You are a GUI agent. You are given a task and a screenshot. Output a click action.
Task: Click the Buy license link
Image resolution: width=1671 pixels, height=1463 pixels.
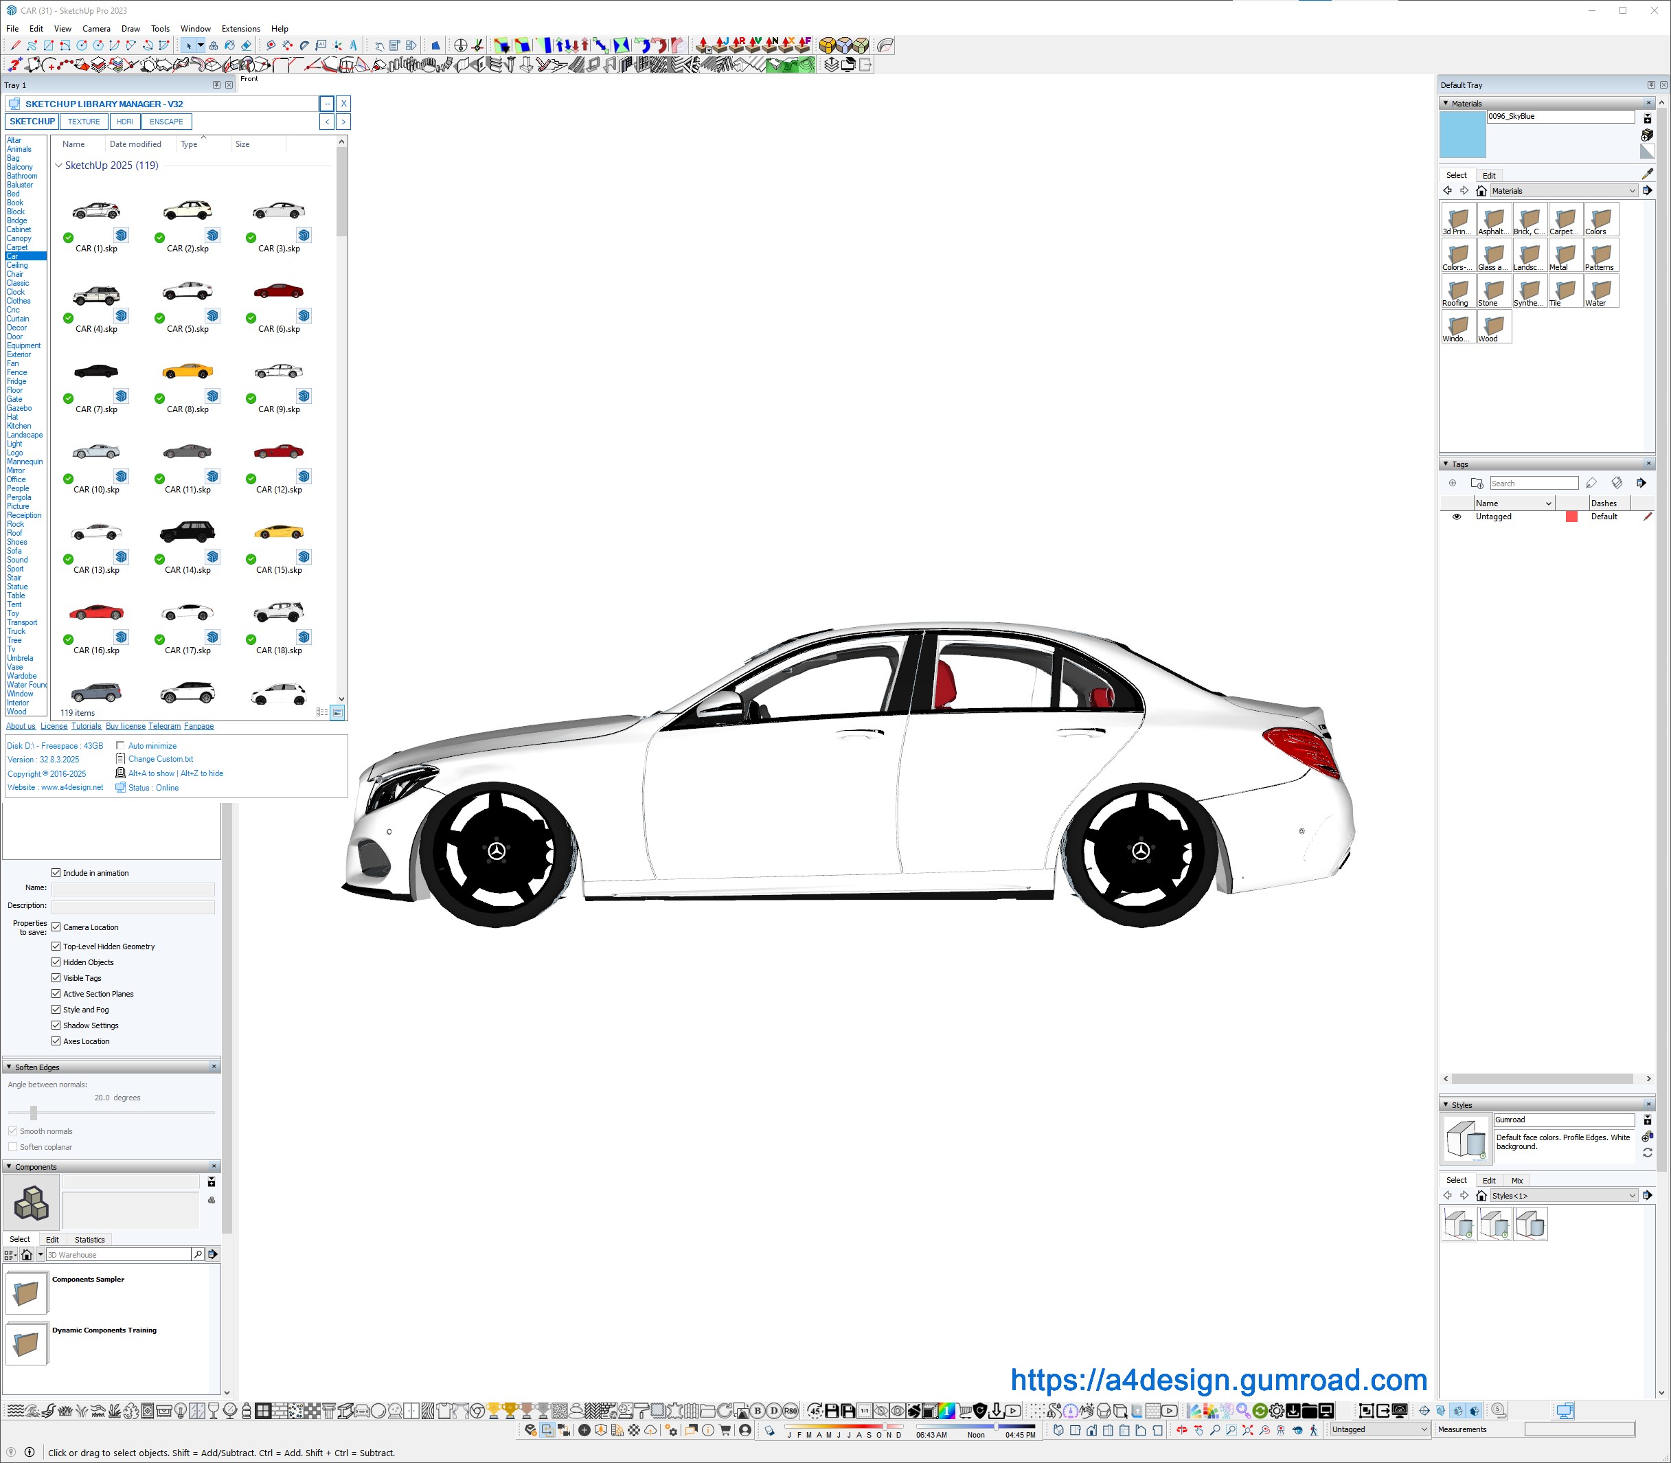(126, 726)
